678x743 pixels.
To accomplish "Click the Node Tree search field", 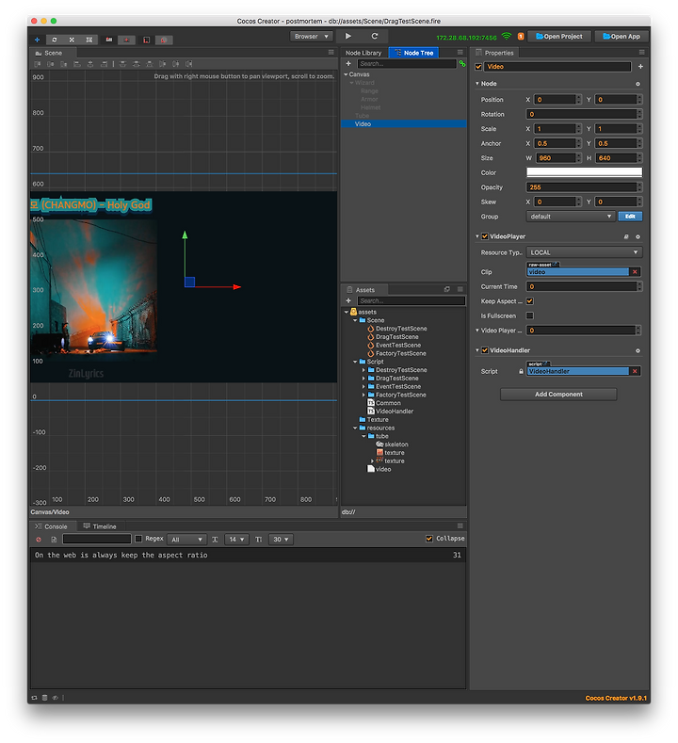I will tap(407, 63).
